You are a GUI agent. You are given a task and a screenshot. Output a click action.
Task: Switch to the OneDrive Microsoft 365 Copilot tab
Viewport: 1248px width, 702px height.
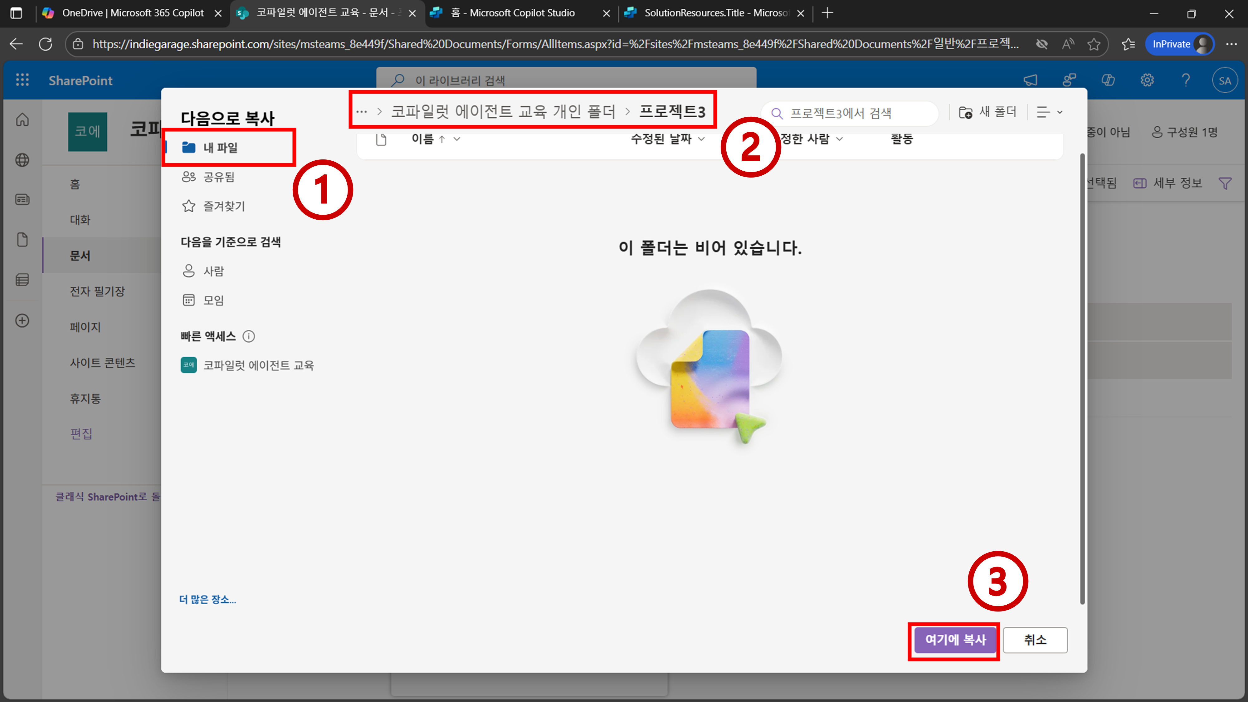click(x=133, y=13)
